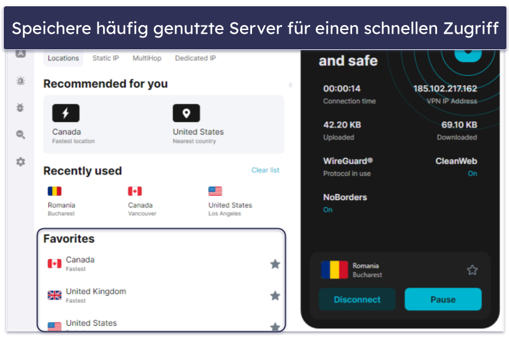Screen dimensions: 509x337
Task: Click the VPN IP address 185.102.217.162
Action: (445, 89)
